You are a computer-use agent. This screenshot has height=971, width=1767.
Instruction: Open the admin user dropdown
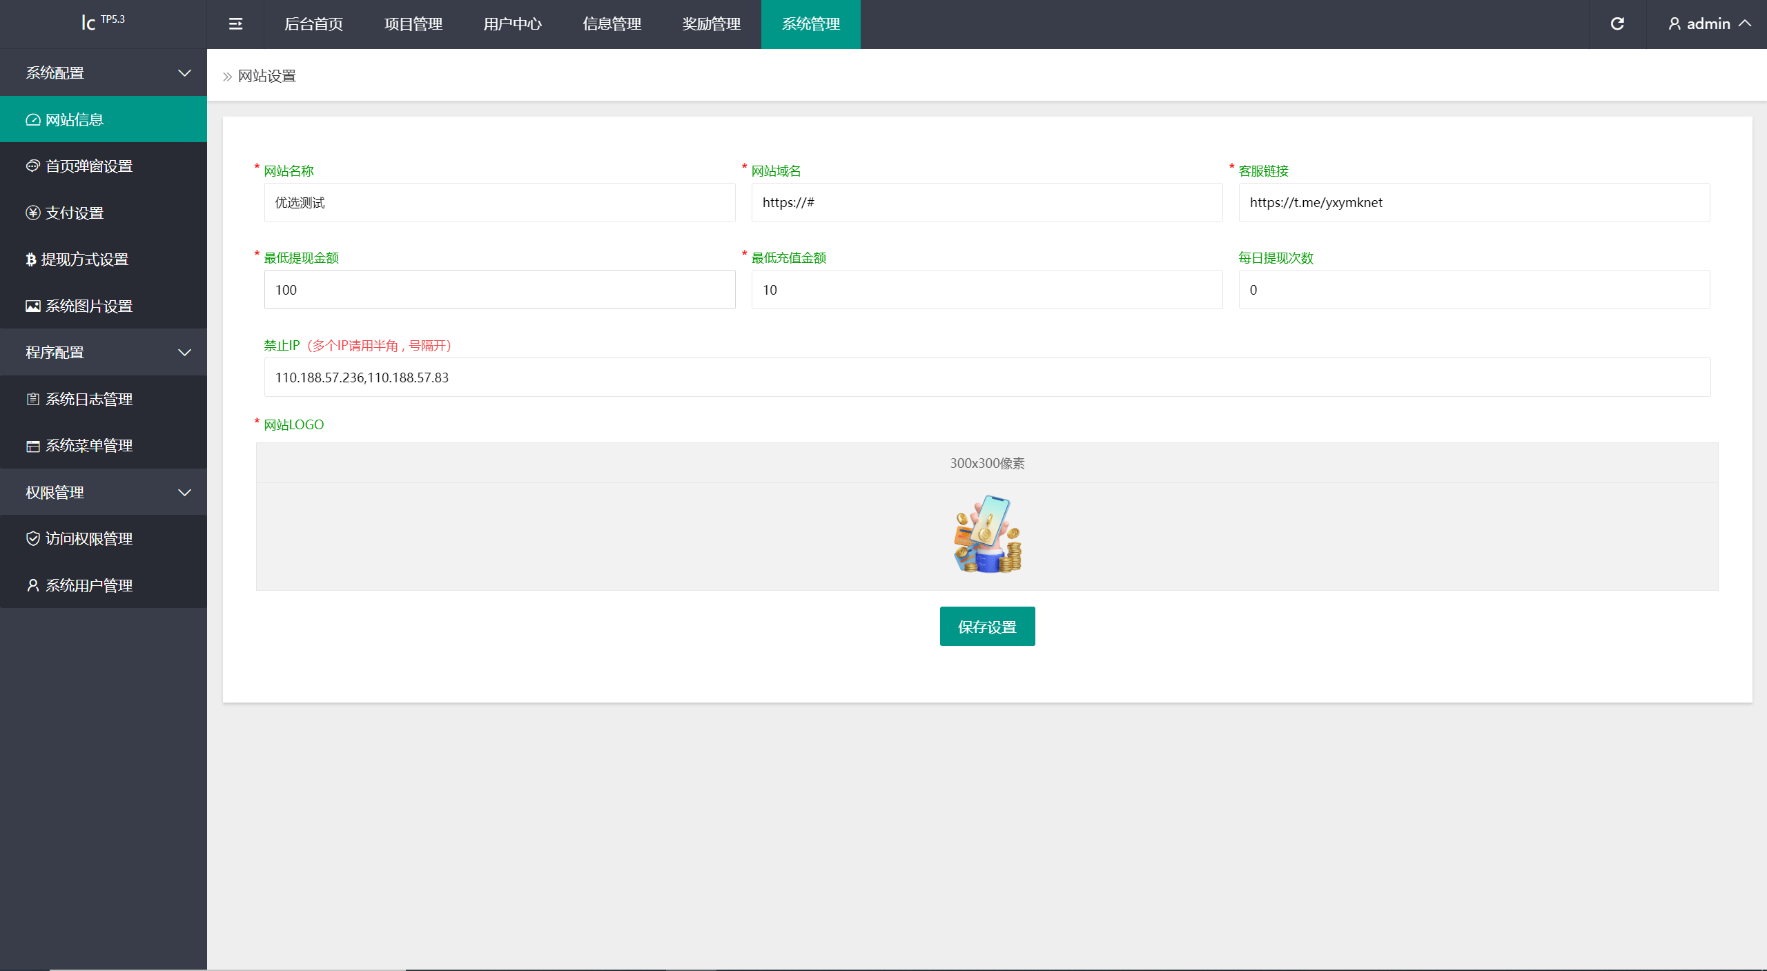pyautogui.click(x=1709, y=24)
